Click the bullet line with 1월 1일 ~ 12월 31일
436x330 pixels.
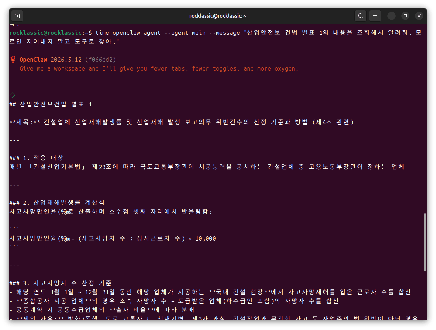pyautogui.click(x=210, y=292)
